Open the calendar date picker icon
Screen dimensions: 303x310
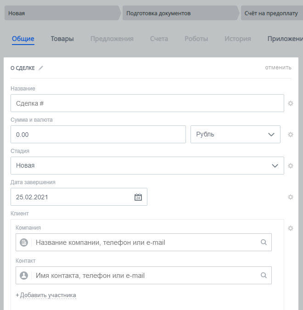(x=138, y=197)
